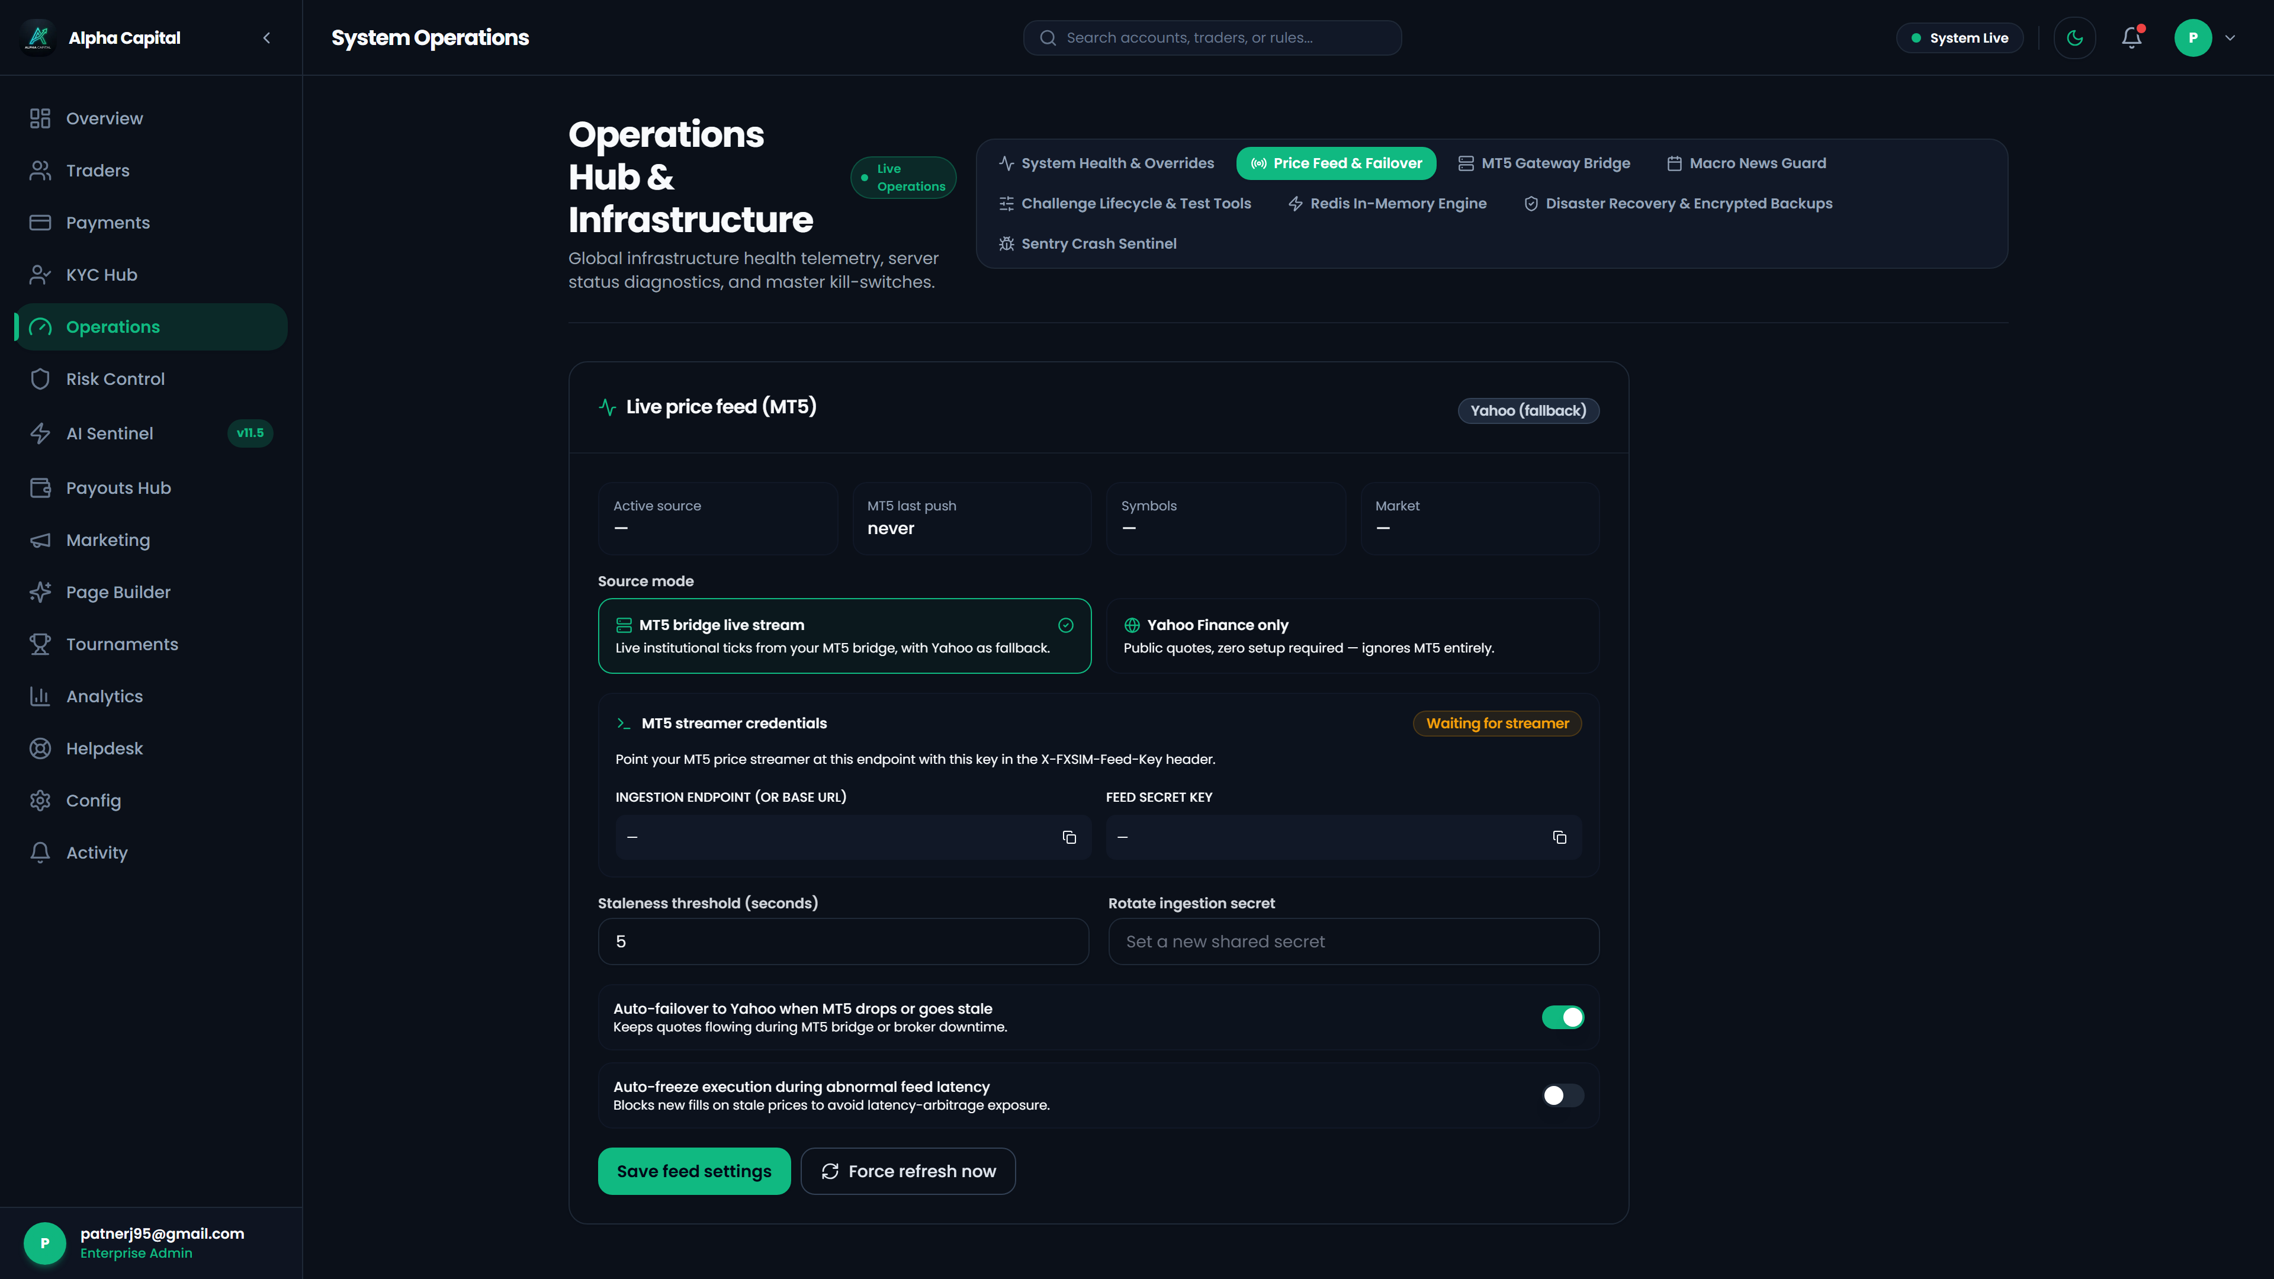
Task: Click the MT5 streamer credentials terminal icon
Action: 623,723
